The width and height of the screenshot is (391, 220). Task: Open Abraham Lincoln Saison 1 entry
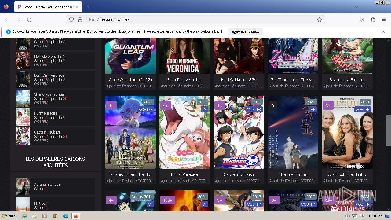click(x=56, y=186)
